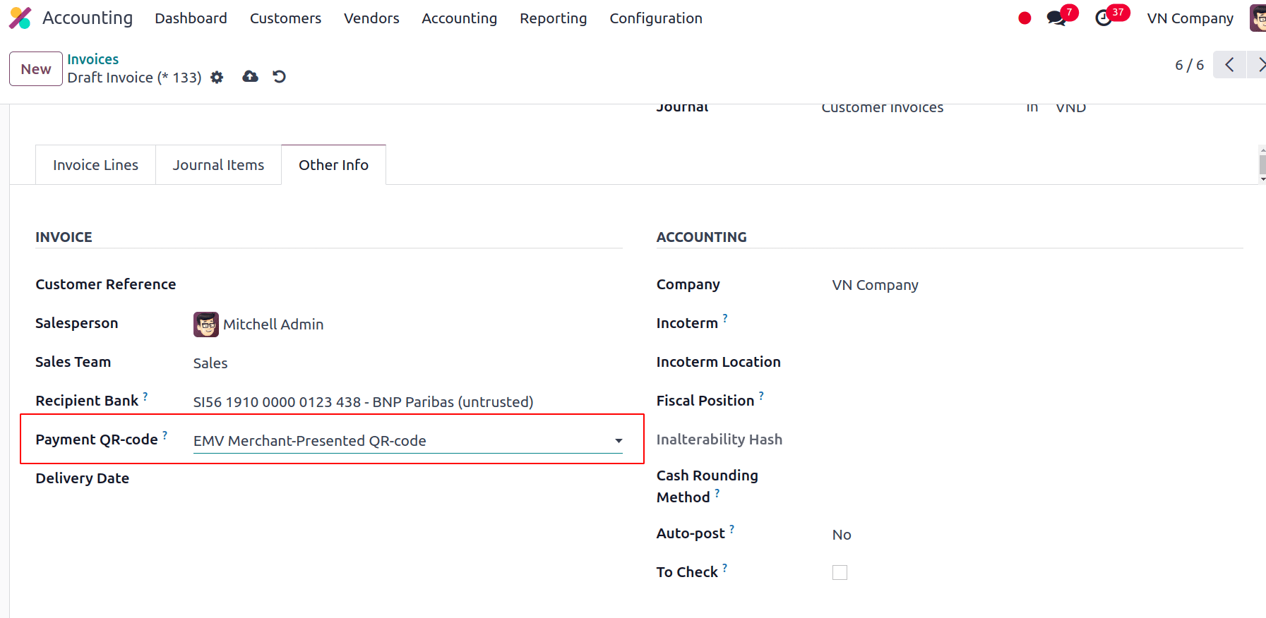1266x618 pixels.
Task: Click the Recipient Bank field value
Action: 363,402
